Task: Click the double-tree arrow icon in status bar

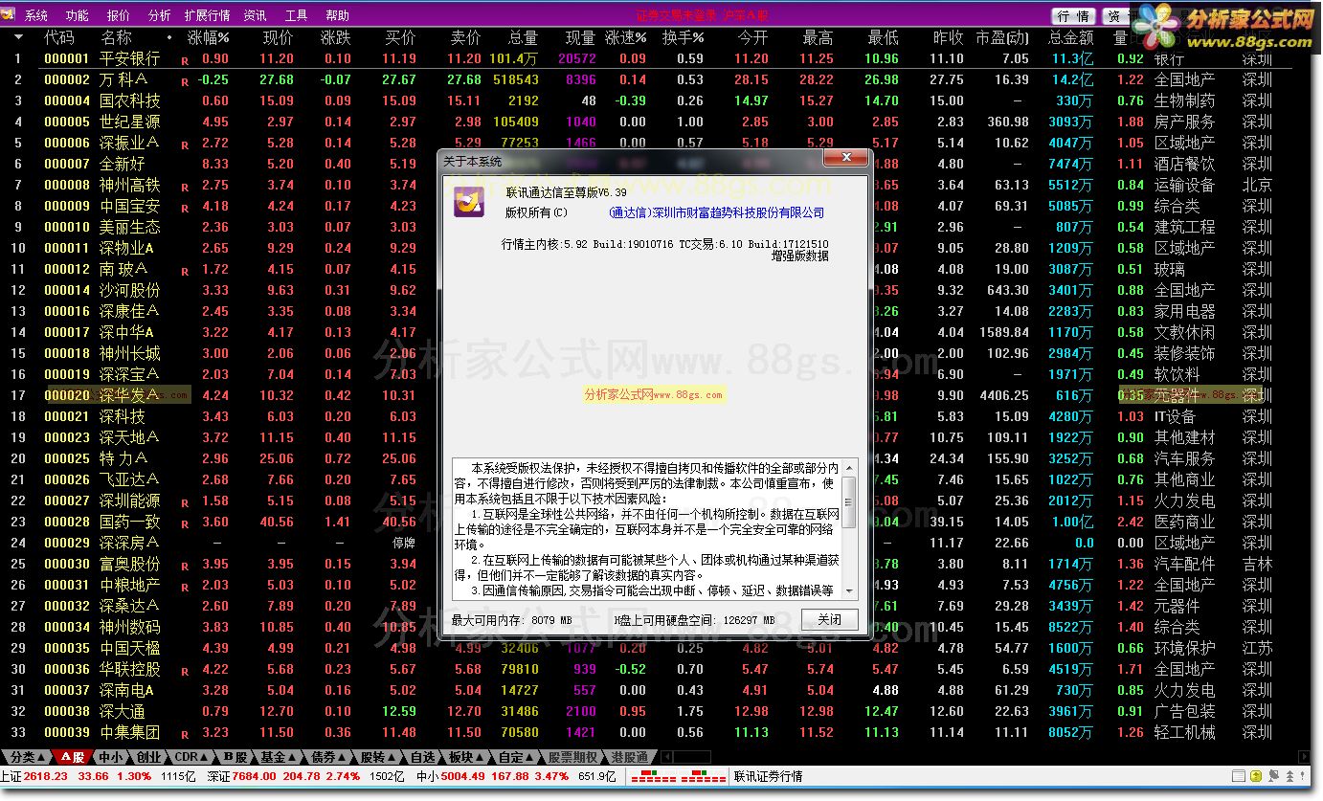Action: (x=1289, y=776)
